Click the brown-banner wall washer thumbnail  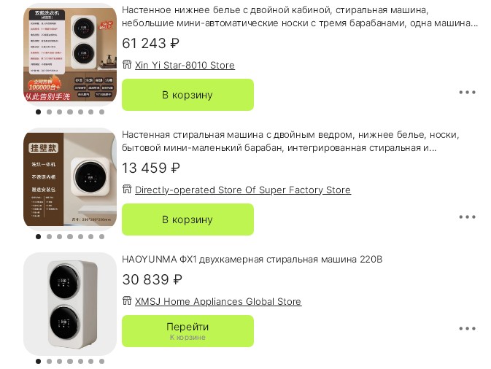click(x=70, y=179)
